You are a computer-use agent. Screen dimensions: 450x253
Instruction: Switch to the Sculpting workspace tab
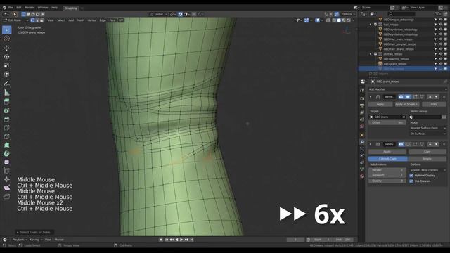coord(71,8)
